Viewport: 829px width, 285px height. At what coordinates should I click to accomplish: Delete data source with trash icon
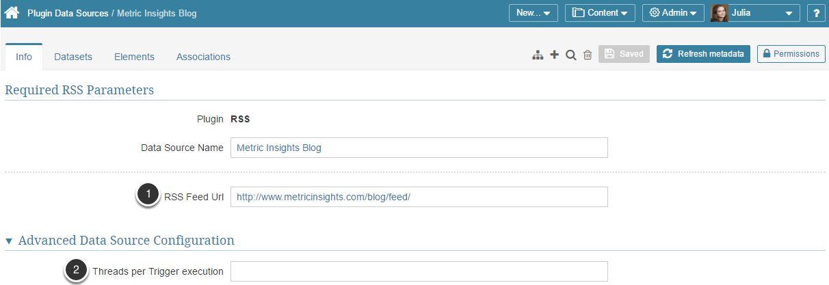588,55
